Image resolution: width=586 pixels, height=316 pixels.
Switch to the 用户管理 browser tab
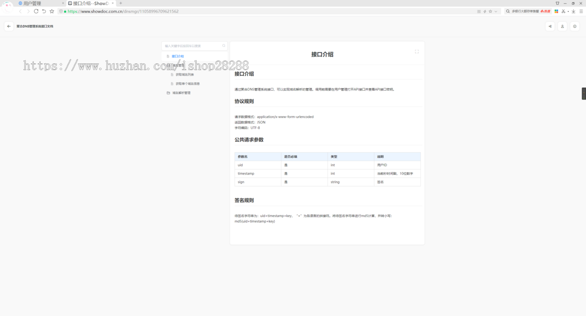tap(41, 3)
